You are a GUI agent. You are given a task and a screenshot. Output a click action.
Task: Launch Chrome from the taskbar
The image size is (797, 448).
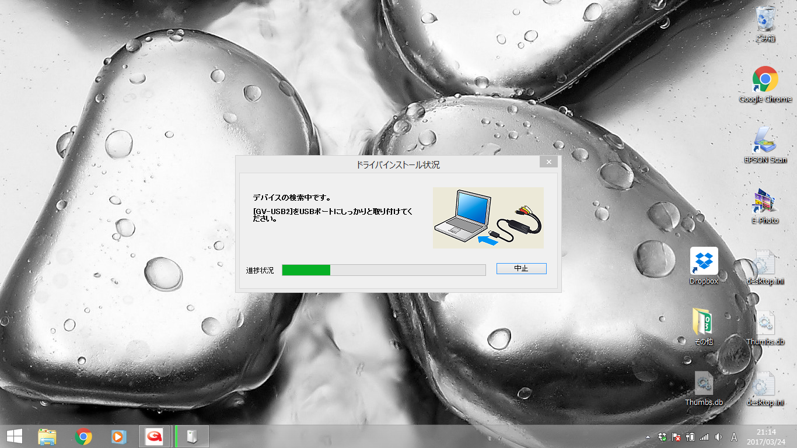coord(83,436)
